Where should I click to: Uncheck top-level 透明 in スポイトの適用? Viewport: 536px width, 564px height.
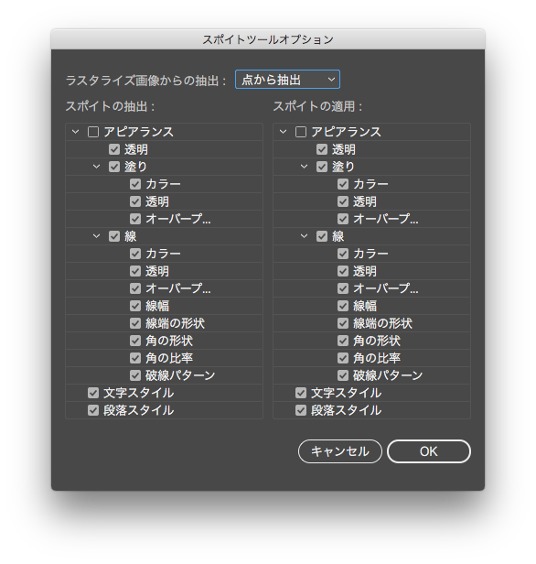coord(322,149)
